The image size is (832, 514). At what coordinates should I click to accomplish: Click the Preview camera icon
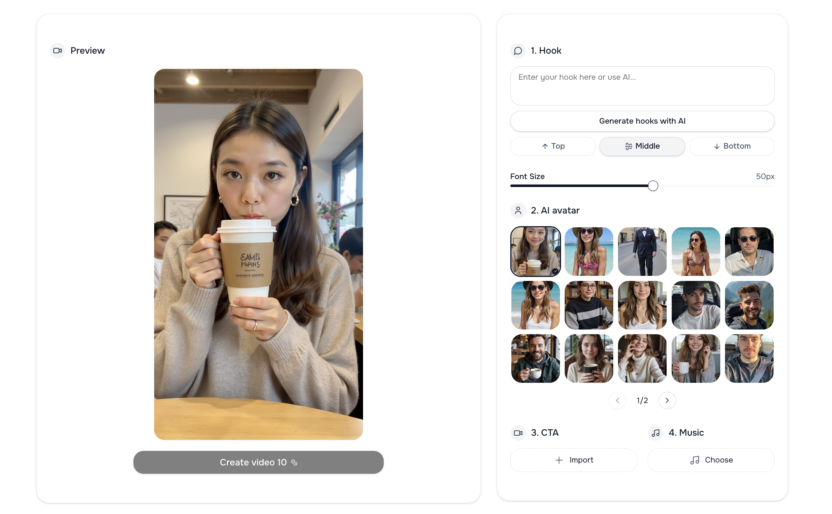point(57,51)
